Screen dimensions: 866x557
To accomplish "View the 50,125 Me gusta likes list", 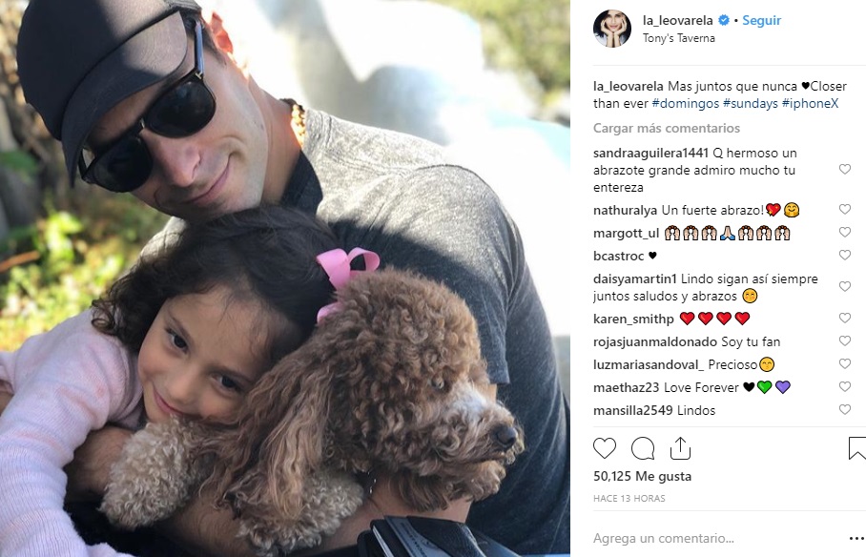I will [x=642, y=476].
